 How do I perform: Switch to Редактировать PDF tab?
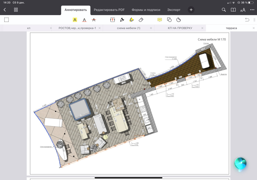point(109,10)
